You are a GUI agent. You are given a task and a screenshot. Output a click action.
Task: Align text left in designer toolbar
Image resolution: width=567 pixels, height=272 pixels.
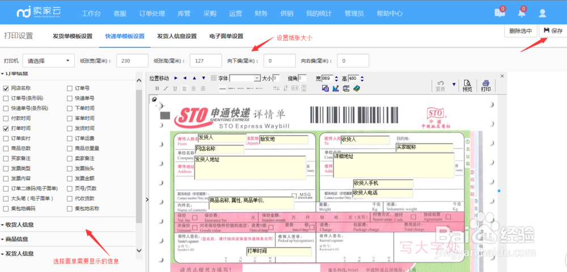coord(184,88)
